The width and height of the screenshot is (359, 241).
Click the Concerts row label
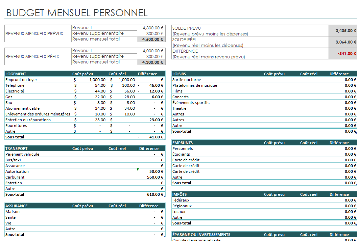pyautogui.click(x=181, y=97)
